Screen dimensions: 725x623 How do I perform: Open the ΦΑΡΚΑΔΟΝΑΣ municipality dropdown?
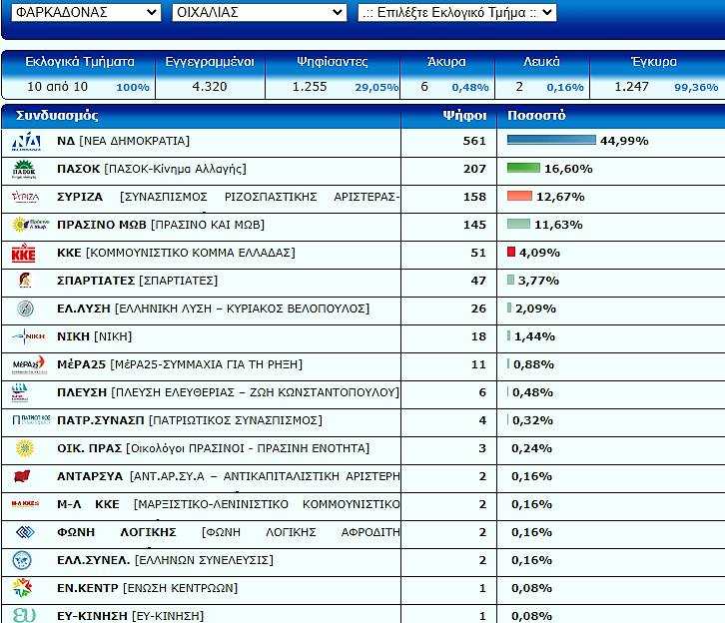click(x=81, y=12)
